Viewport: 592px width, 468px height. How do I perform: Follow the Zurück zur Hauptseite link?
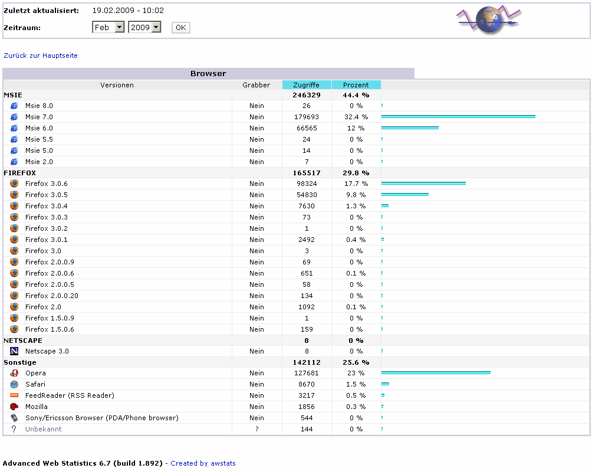point(41,55)
